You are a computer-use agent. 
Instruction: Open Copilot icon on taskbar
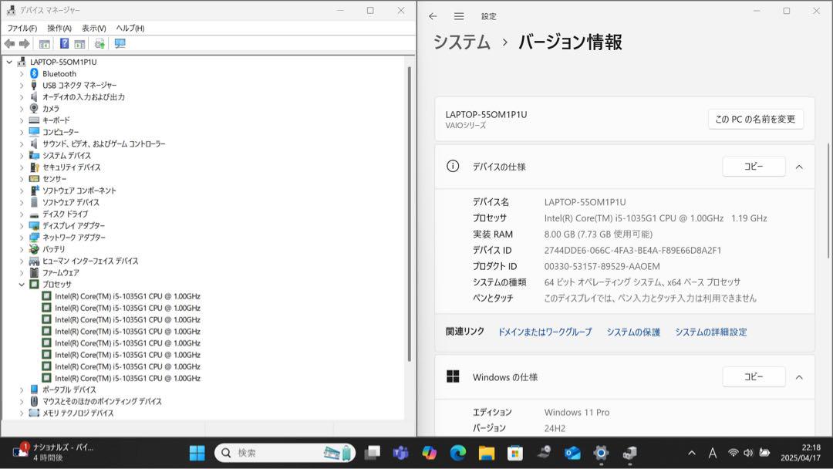point(430,453)
